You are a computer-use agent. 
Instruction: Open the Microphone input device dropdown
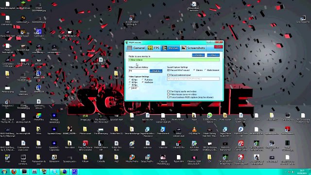(x=193, y=79)
